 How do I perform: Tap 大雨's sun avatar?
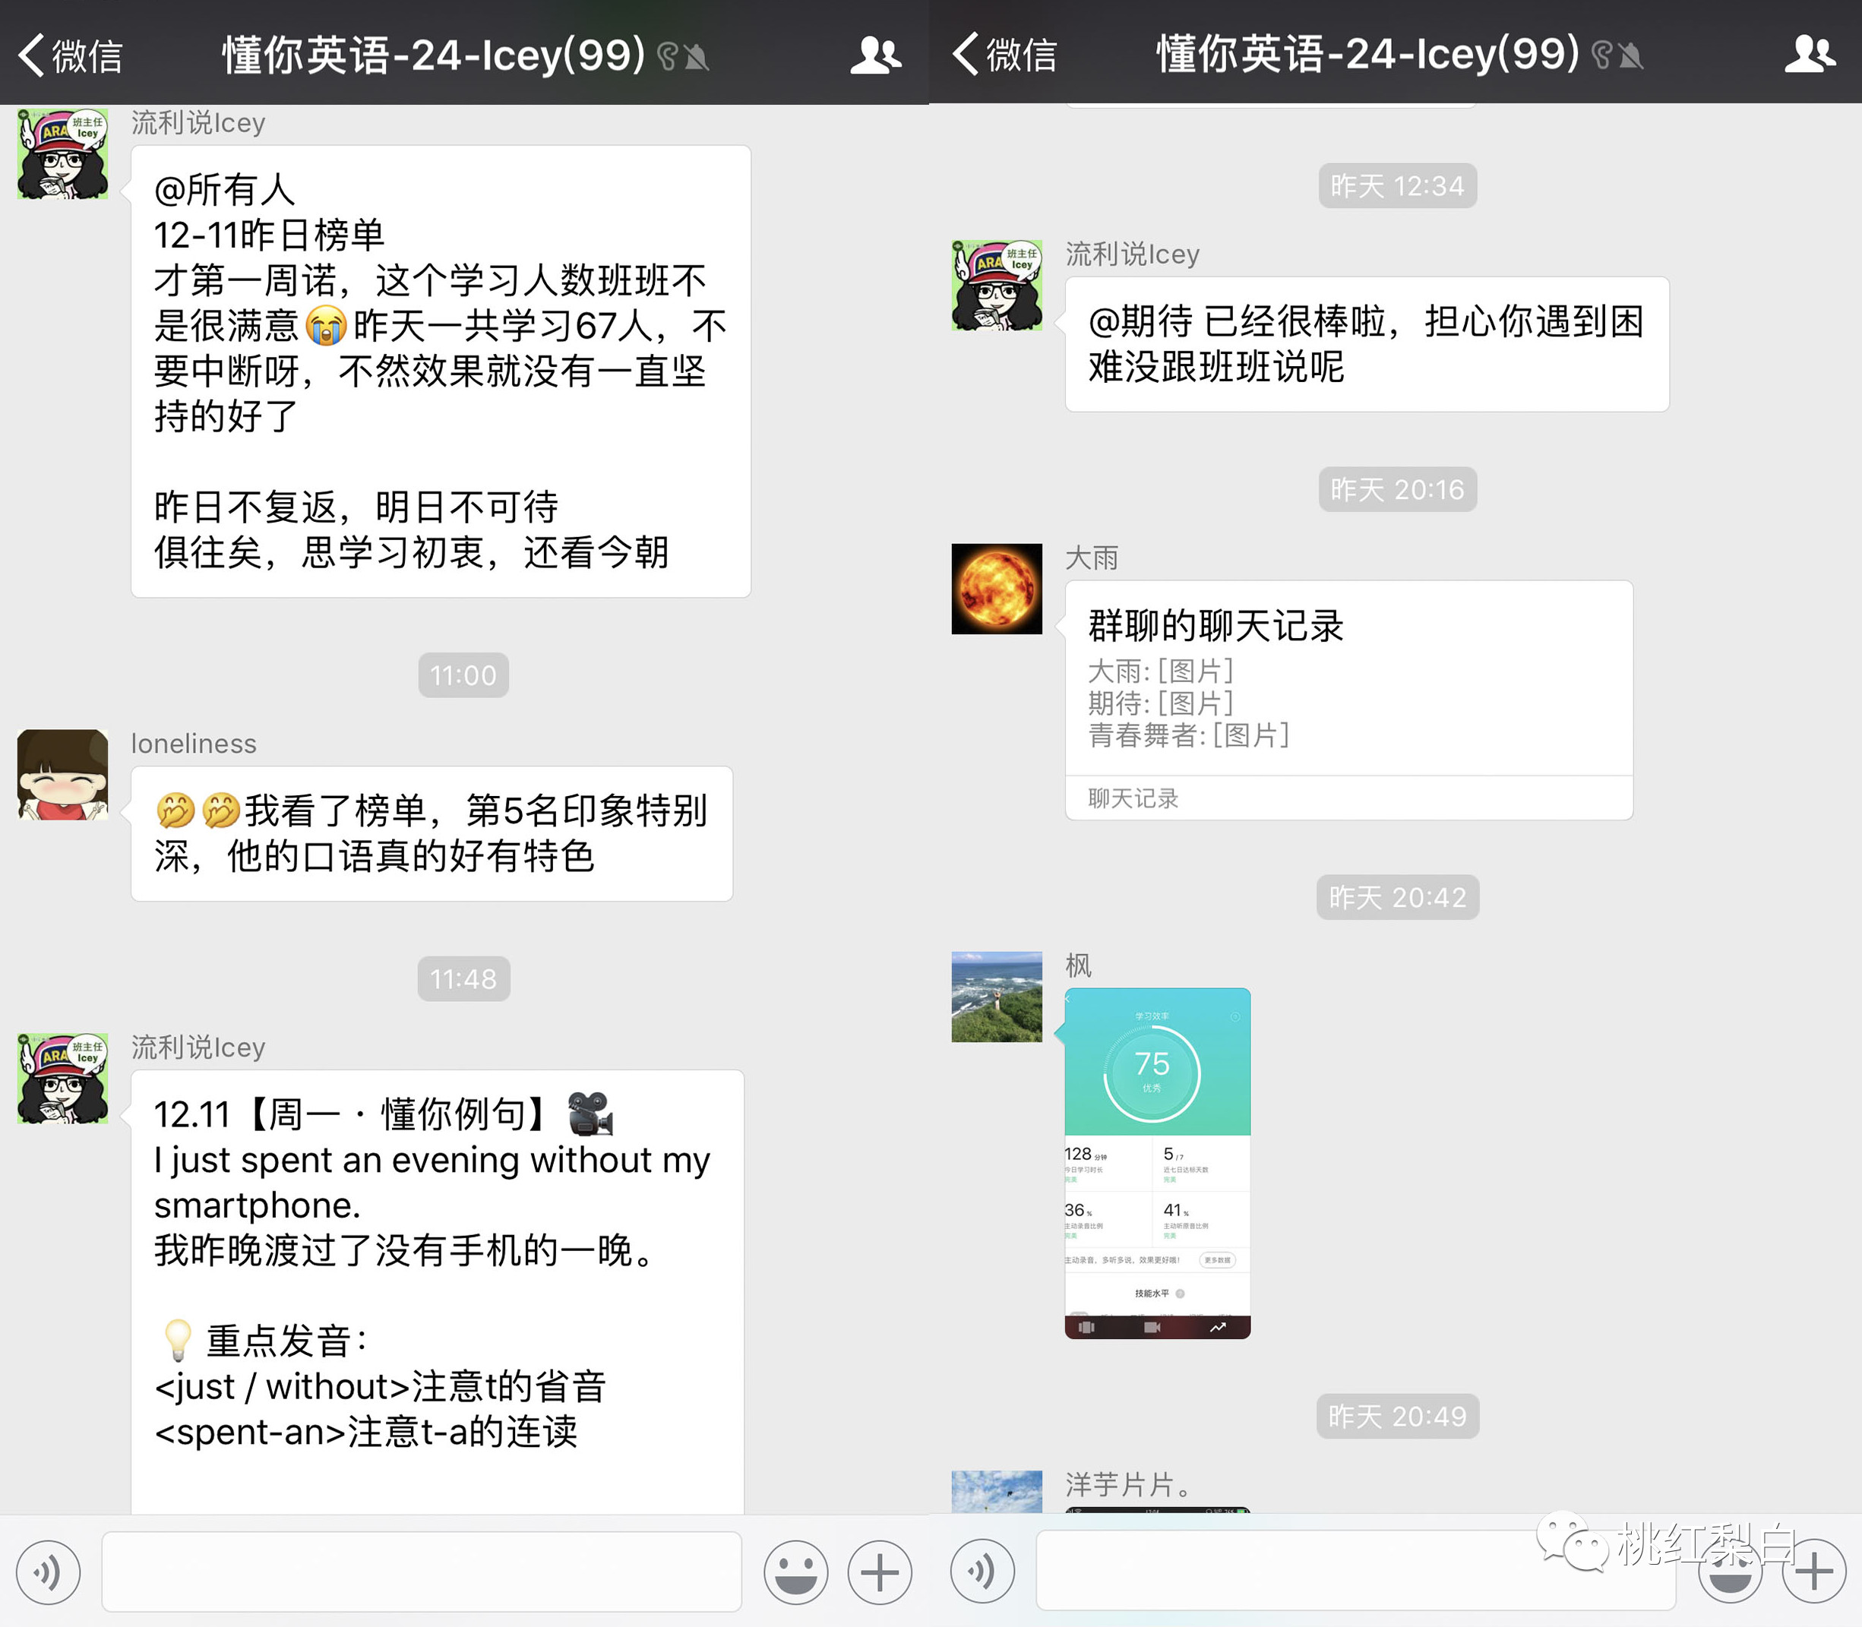[996, 589]
